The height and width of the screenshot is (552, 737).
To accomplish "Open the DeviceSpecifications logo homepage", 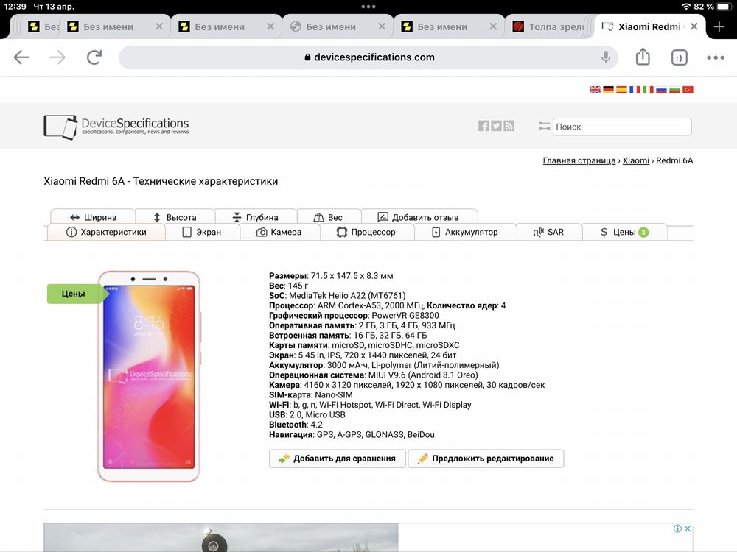I will [x=116, y=127].
